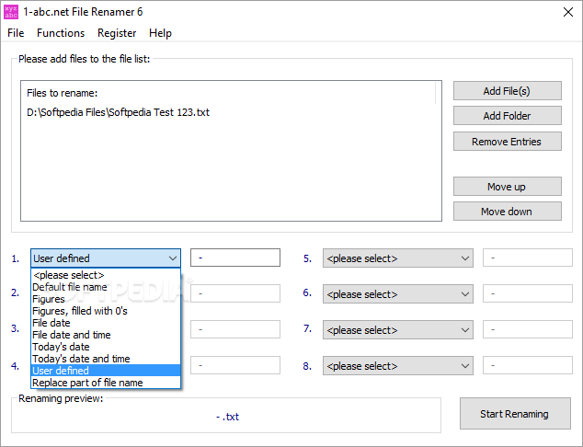Click the slot 4 text input field
This screenshot has height=447, width=583.
[235, 365]
